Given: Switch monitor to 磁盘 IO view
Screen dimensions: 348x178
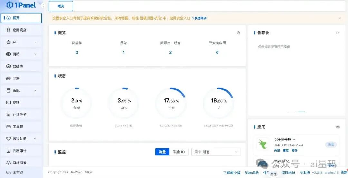Looking at the screenshot, I should [179, 152].
